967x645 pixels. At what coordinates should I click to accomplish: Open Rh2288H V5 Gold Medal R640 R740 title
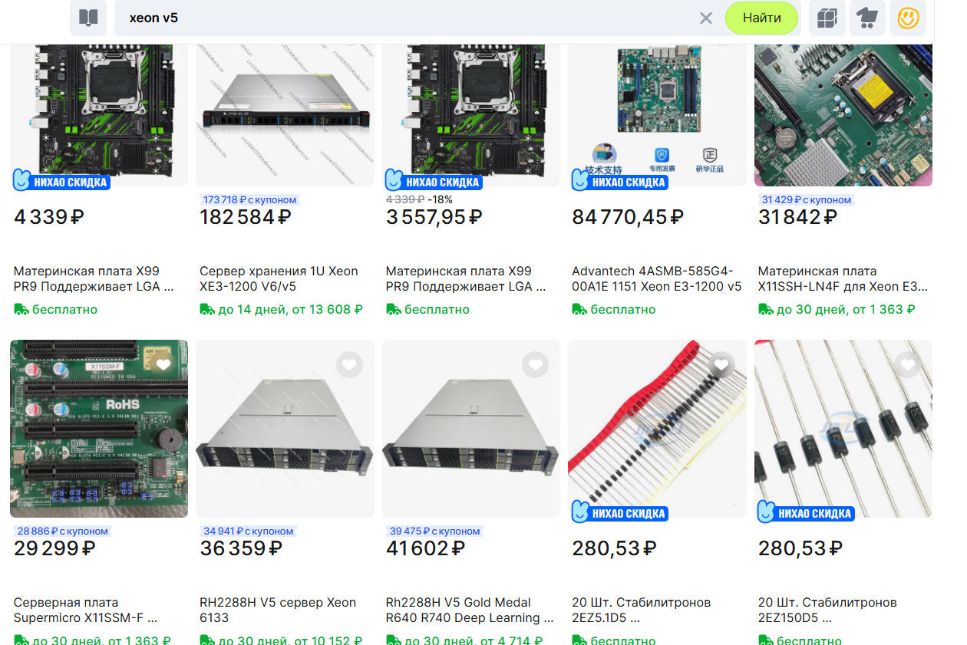point(470,610)
